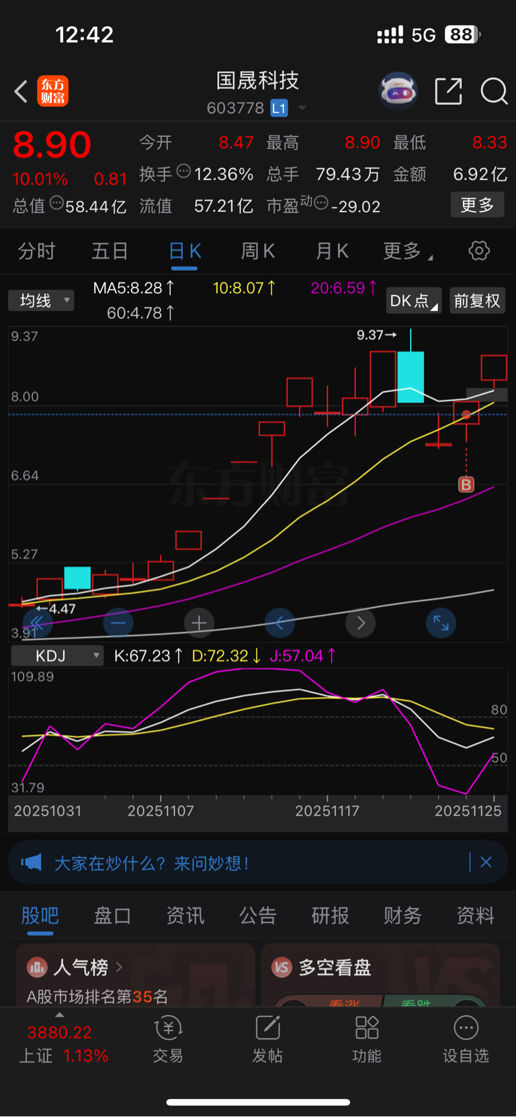Expand stock code dropdown arrow
Viewport: 516px width, 1117px height.
(302, 108)
